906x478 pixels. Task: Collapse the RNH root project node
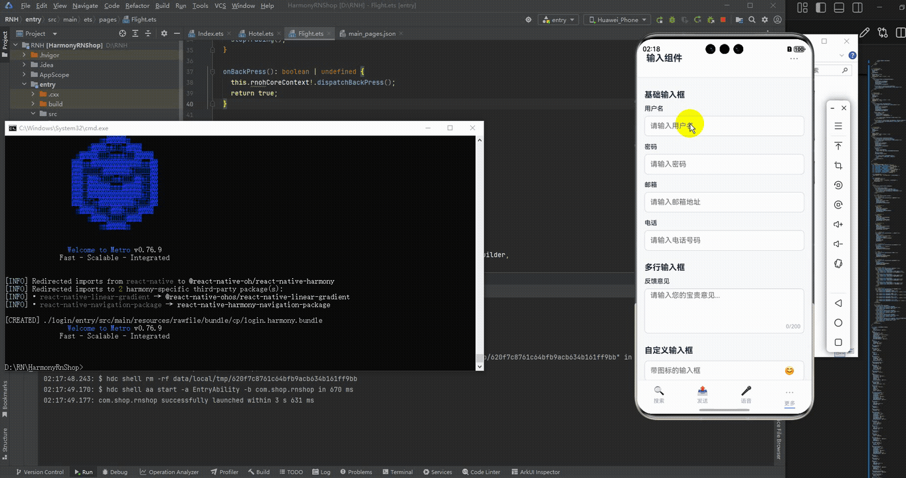click(x=16, y=46)
